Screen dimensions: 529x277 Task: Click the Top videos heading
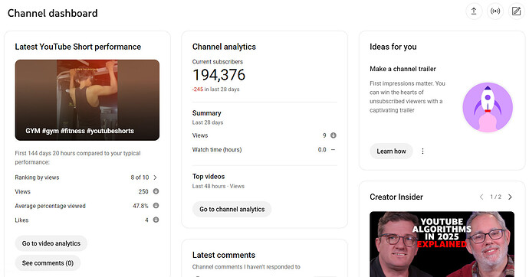point(209,176)
